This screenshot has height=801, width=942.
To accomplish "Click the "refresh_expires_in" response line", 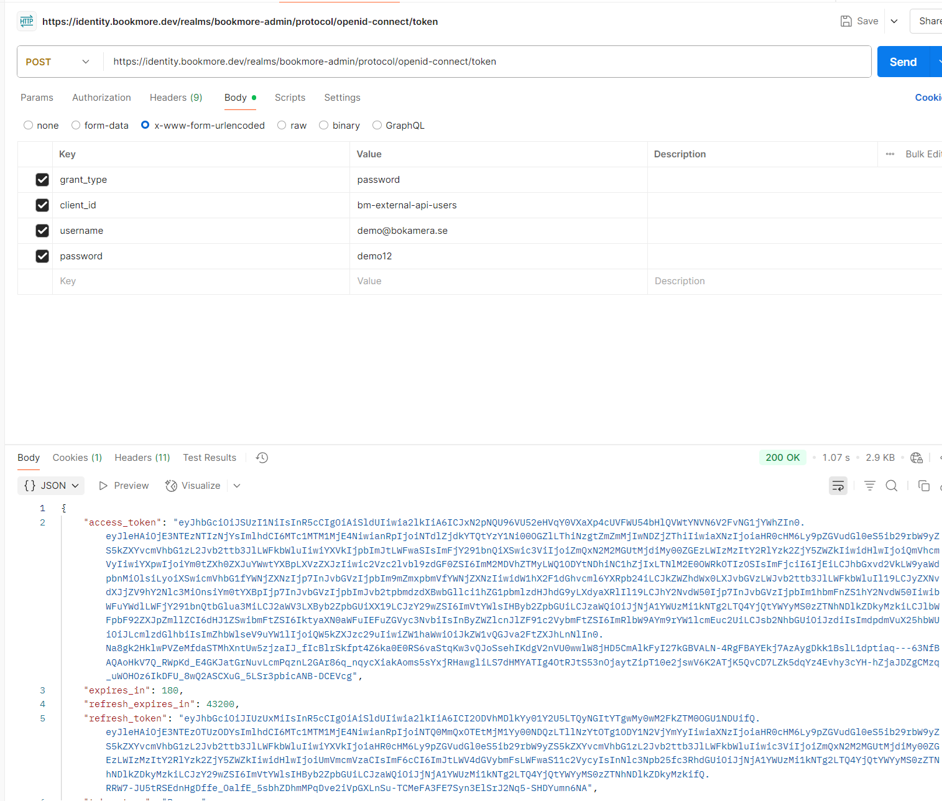I will point(162,704).
